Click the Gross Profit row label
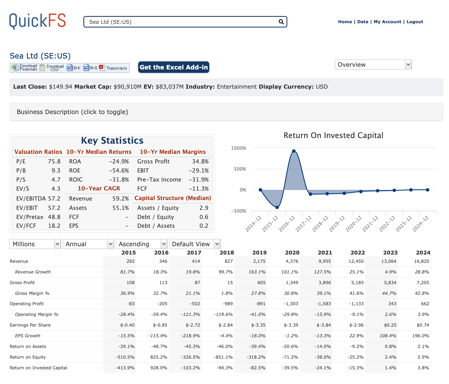The width and height of the screenshot is (449, 384). coord(22,283)
